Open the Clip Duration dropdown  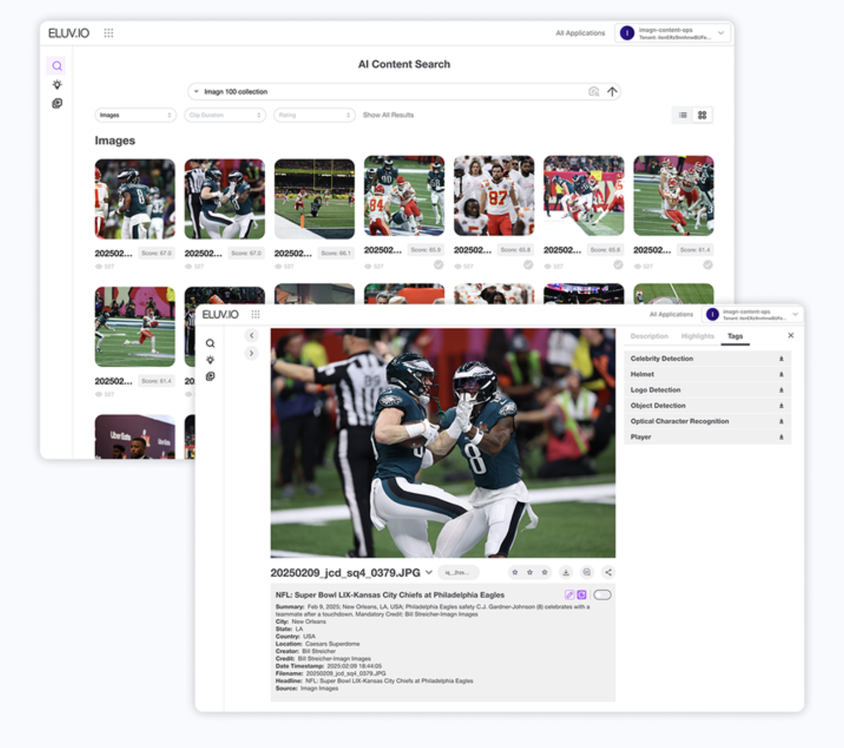(x=225, y=115)
